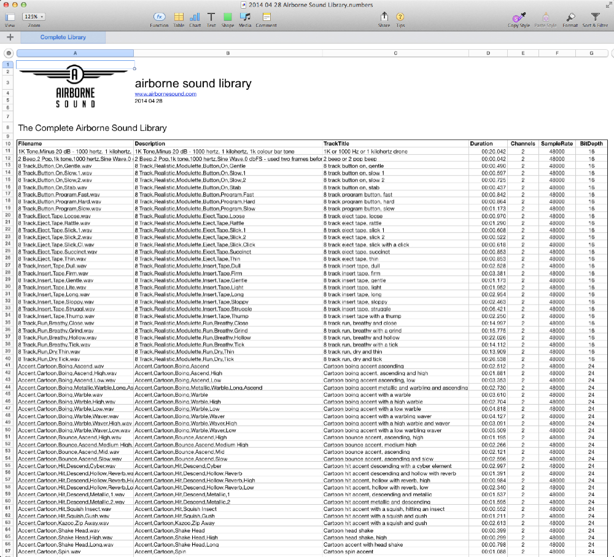
Task: Select the Description header cell
Action: point(228,144)
